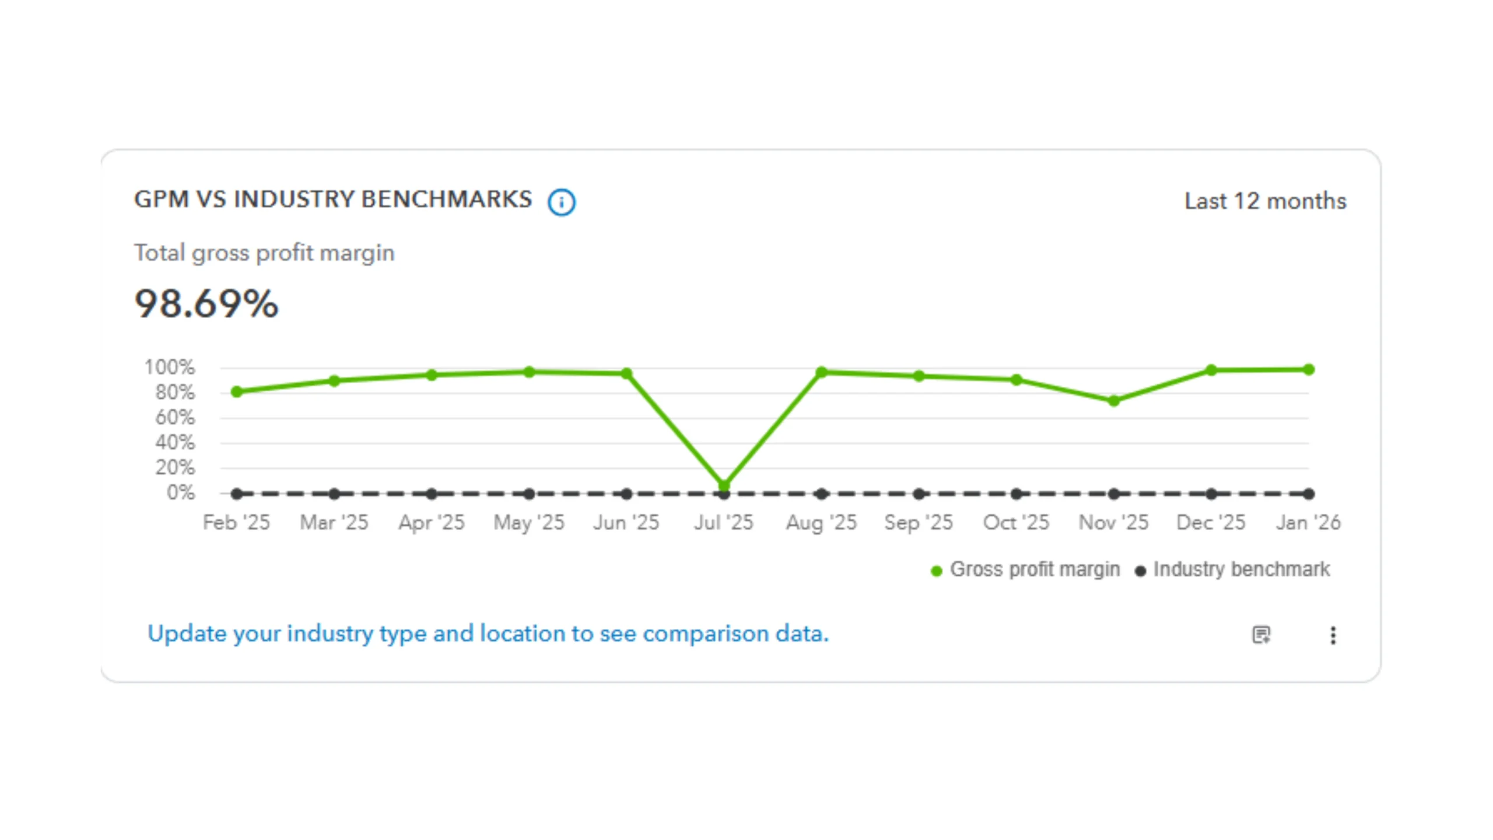Image resolution: width=1493 pixels, height=840 pixels.
Task: Click the Jul '25 green data point
Action: (x=724, y=485)
